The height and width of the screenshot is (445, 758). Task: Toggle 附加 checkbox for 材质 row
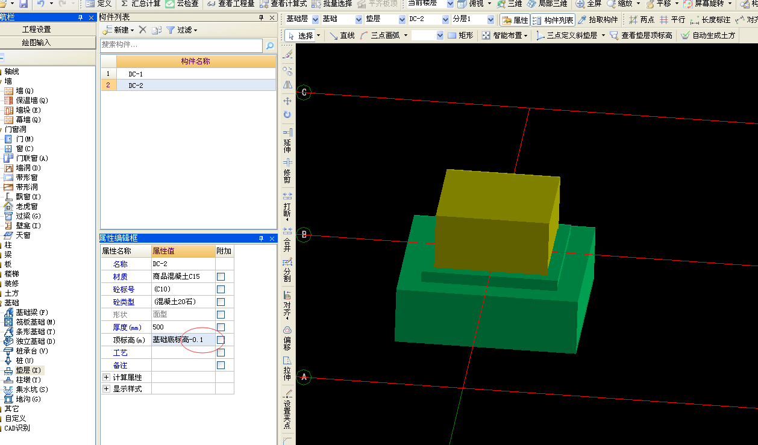(x=221, y=276)
